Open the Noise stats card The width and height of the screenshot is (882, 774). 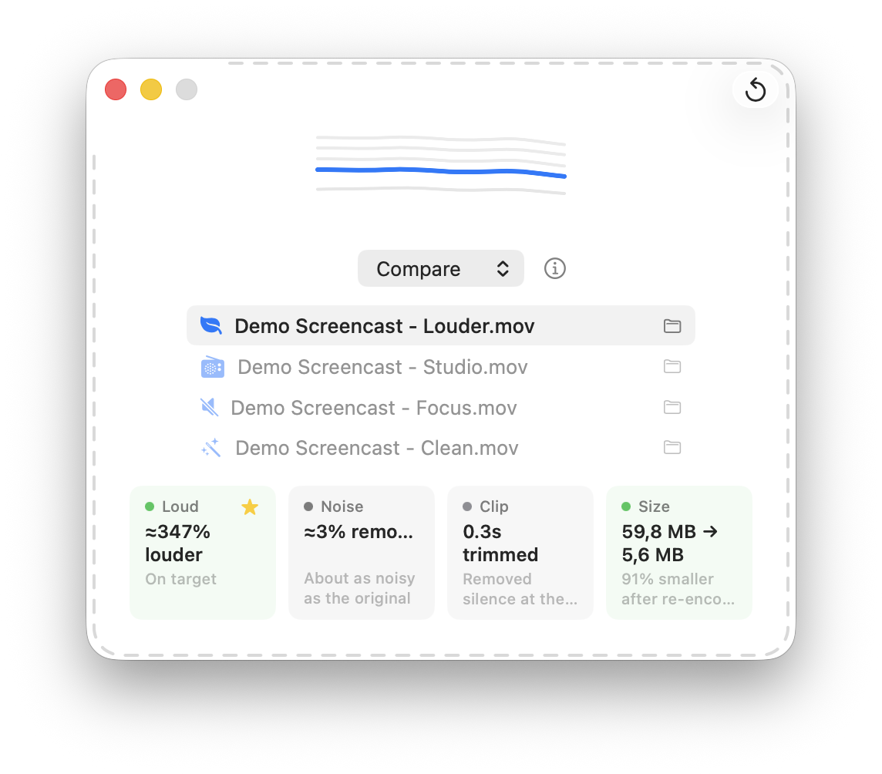point(361,553)
